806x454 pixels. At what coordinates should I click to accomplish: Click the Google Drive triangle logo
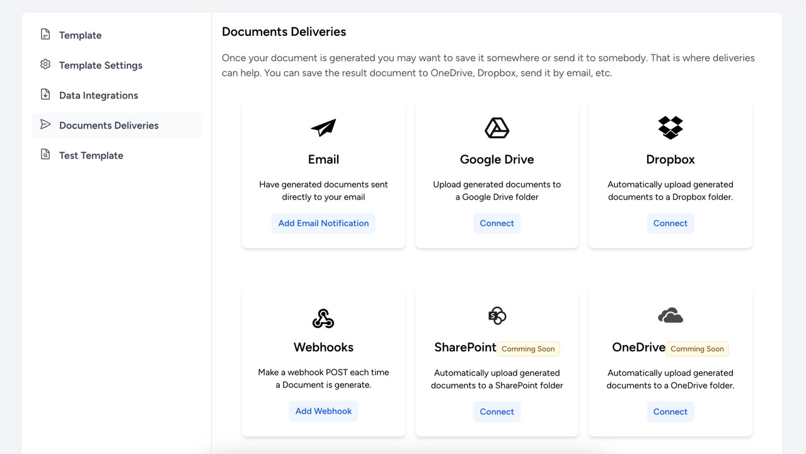click(497, 128)
